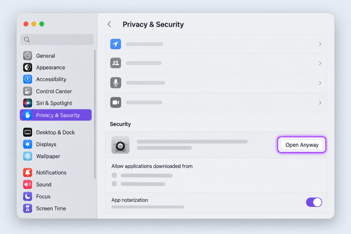Go back with the left chevron

(109, 24)
